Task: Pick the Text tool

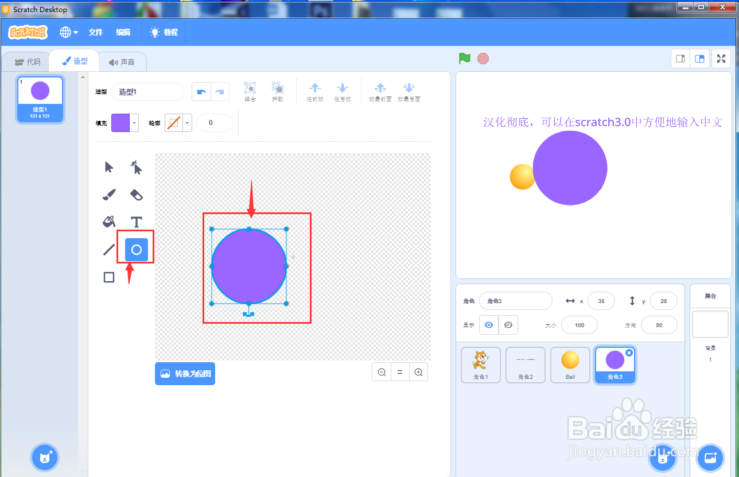Action: [135, 222]
